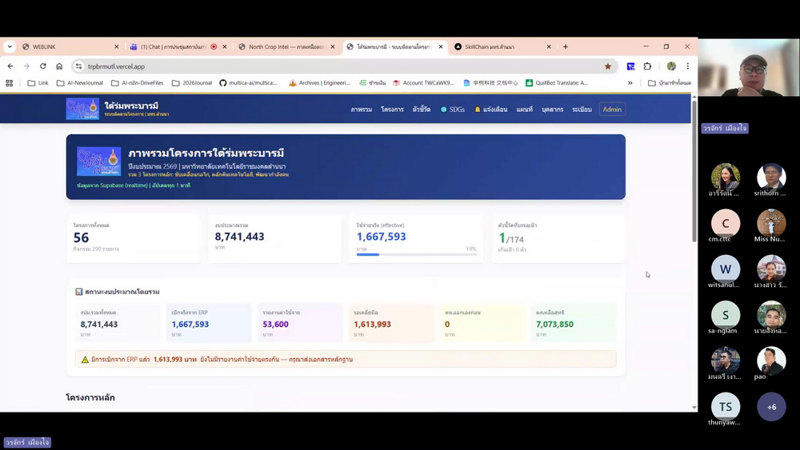
Task: Reload the page with the refresh icon
Action: pos(42,66)
